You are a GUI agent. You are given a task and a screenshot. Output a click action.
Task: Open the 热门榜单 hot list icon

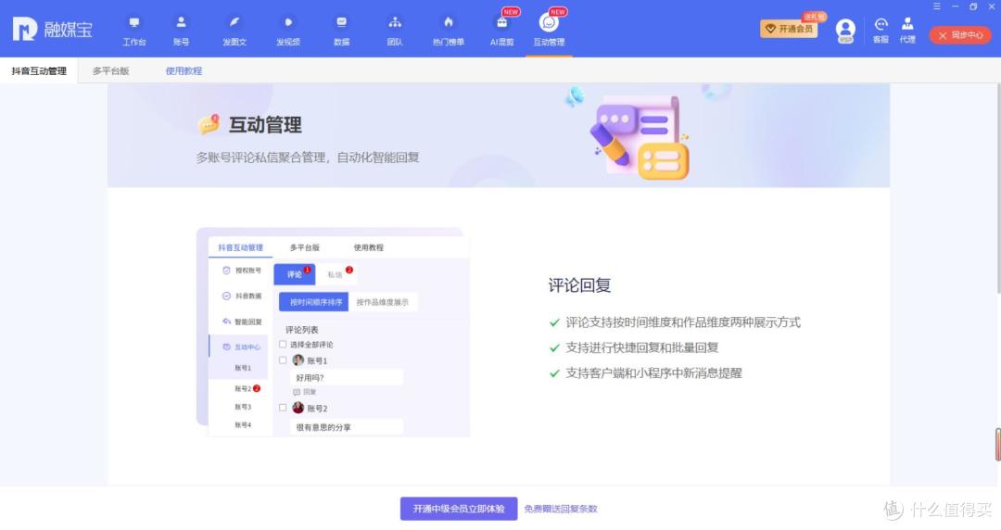click(449, 31)
